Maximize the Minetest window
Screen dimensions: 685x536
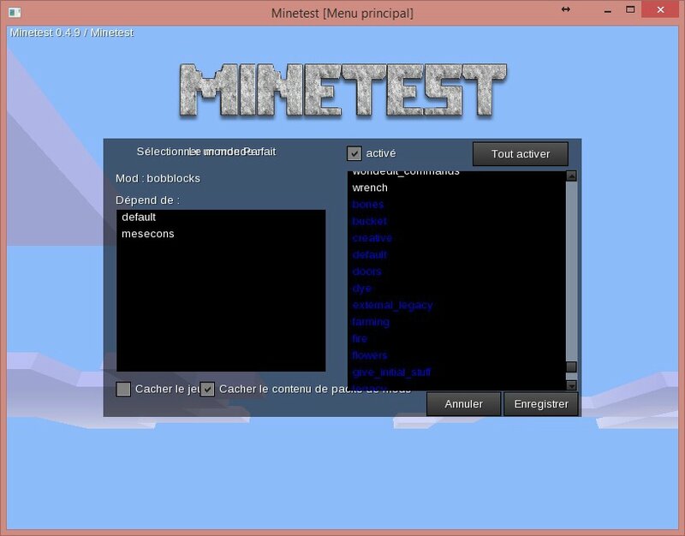[x=630, y=9]
